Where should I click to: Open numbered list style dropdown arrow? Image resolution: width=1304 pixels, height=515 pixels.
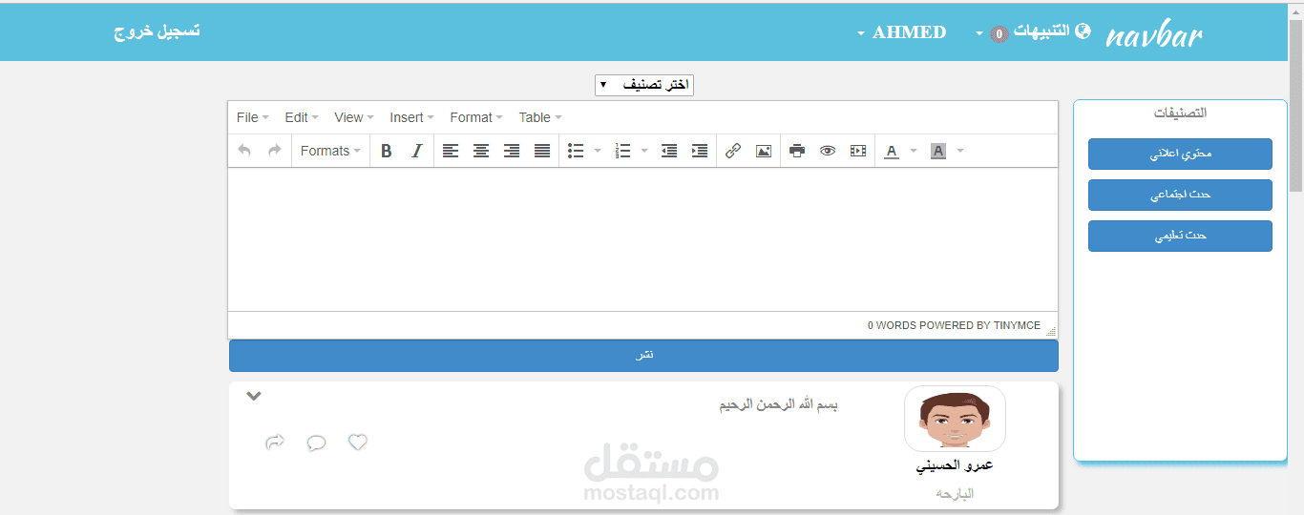[644, 151]
